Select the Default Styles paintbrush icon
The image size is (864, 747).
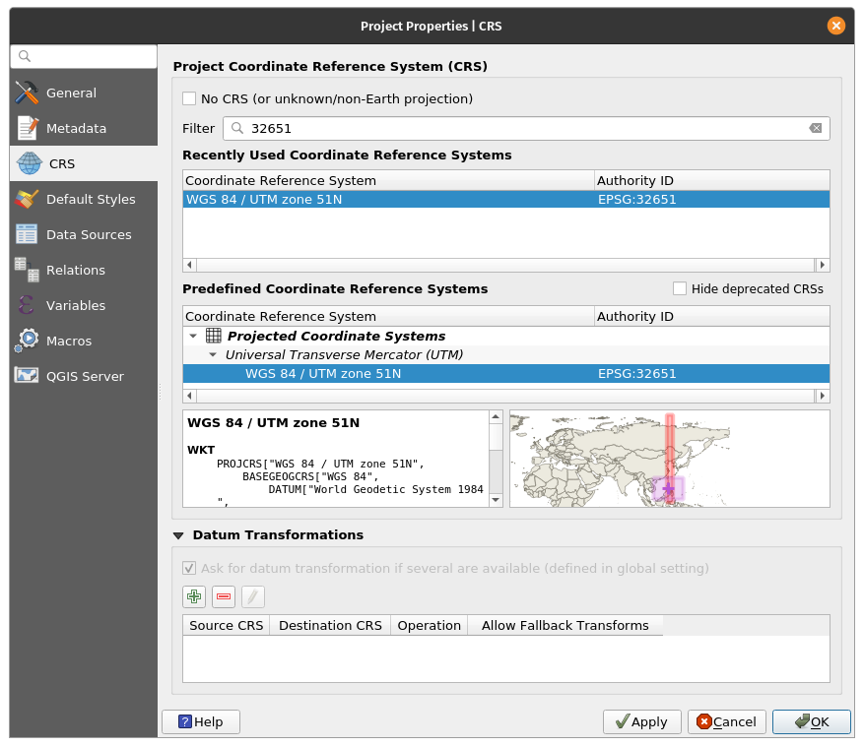[x=27, y=199]
